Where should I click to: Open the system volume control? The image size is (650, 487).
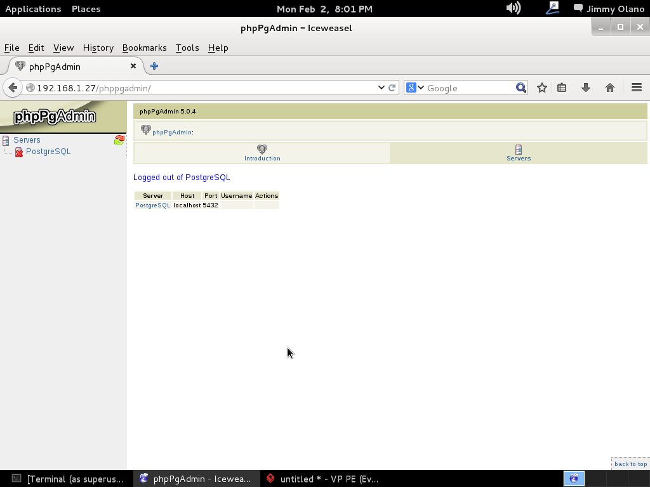513,8
